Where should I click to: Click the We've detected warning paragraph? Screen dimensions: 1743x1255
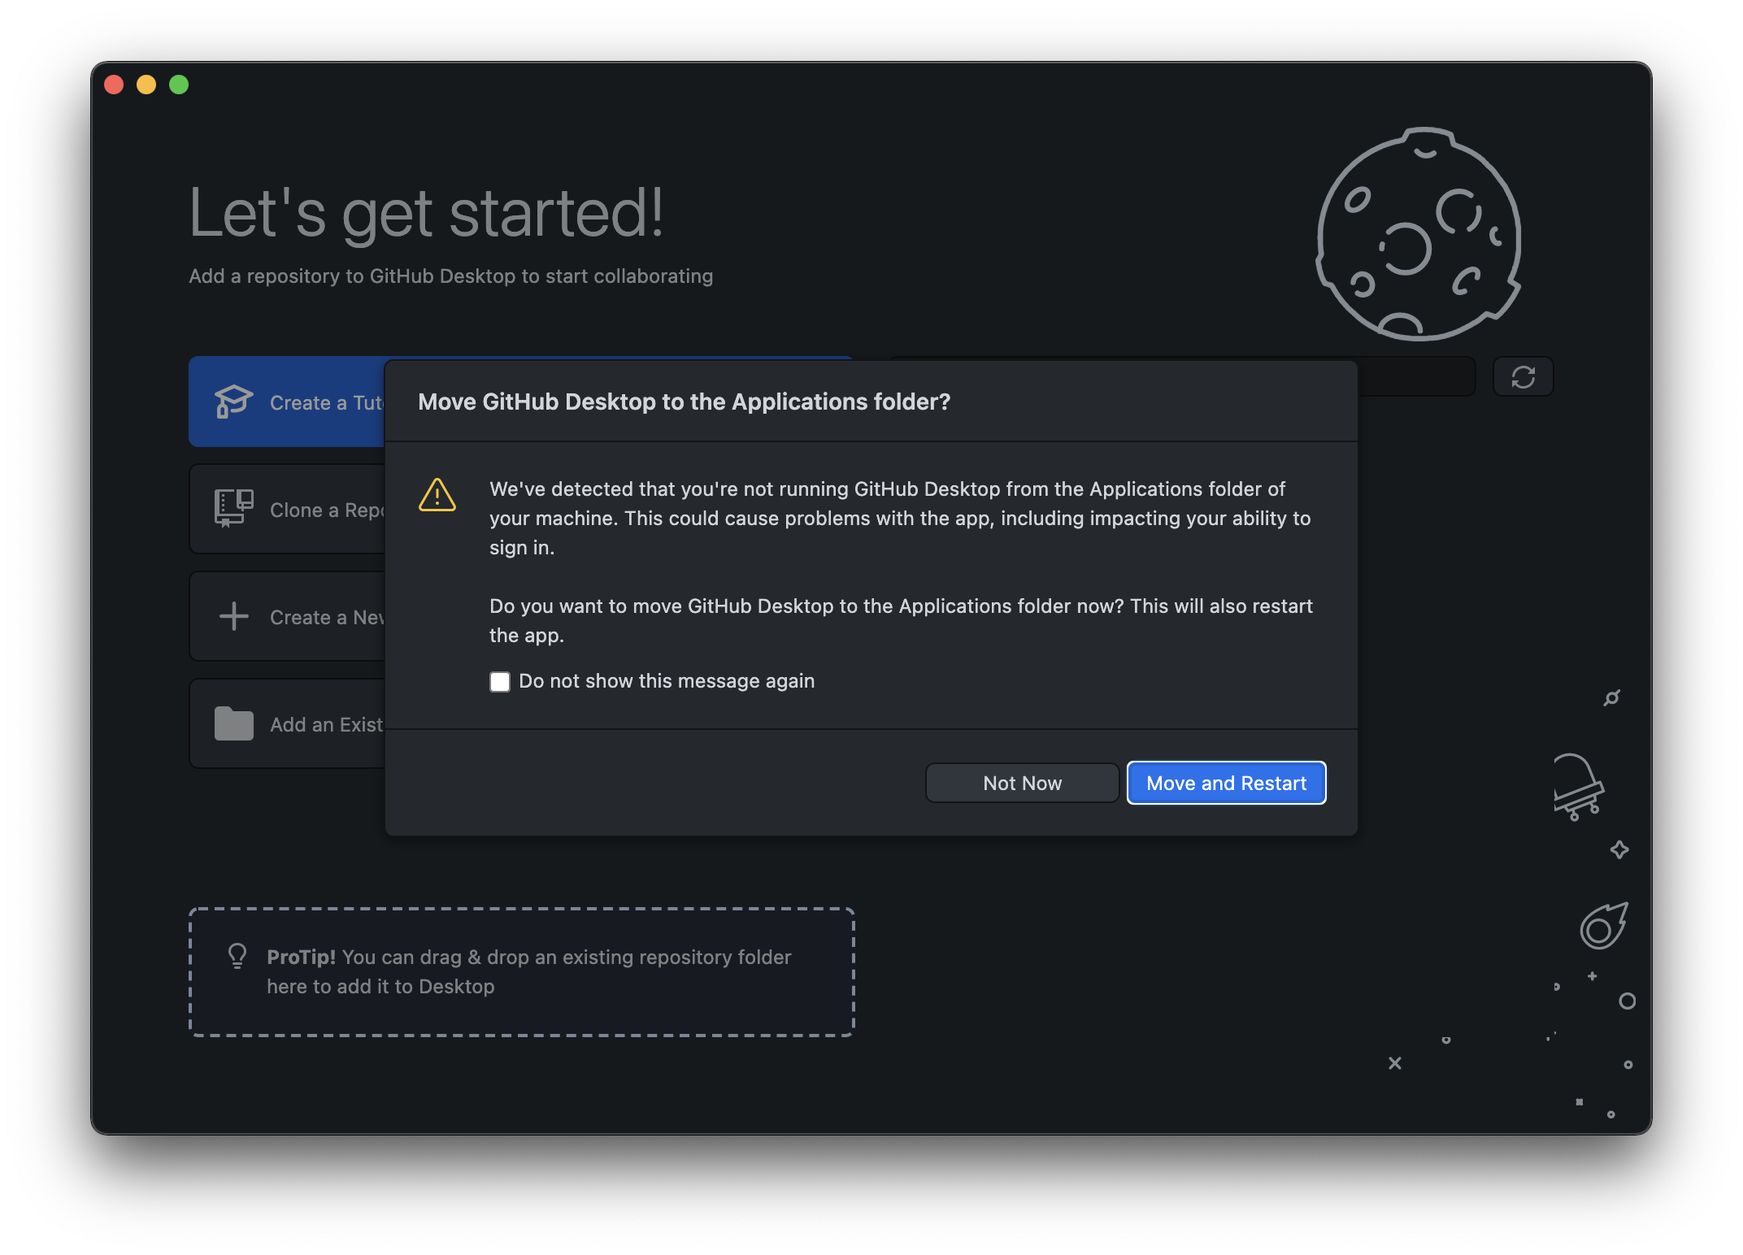(x=900, y=518)
